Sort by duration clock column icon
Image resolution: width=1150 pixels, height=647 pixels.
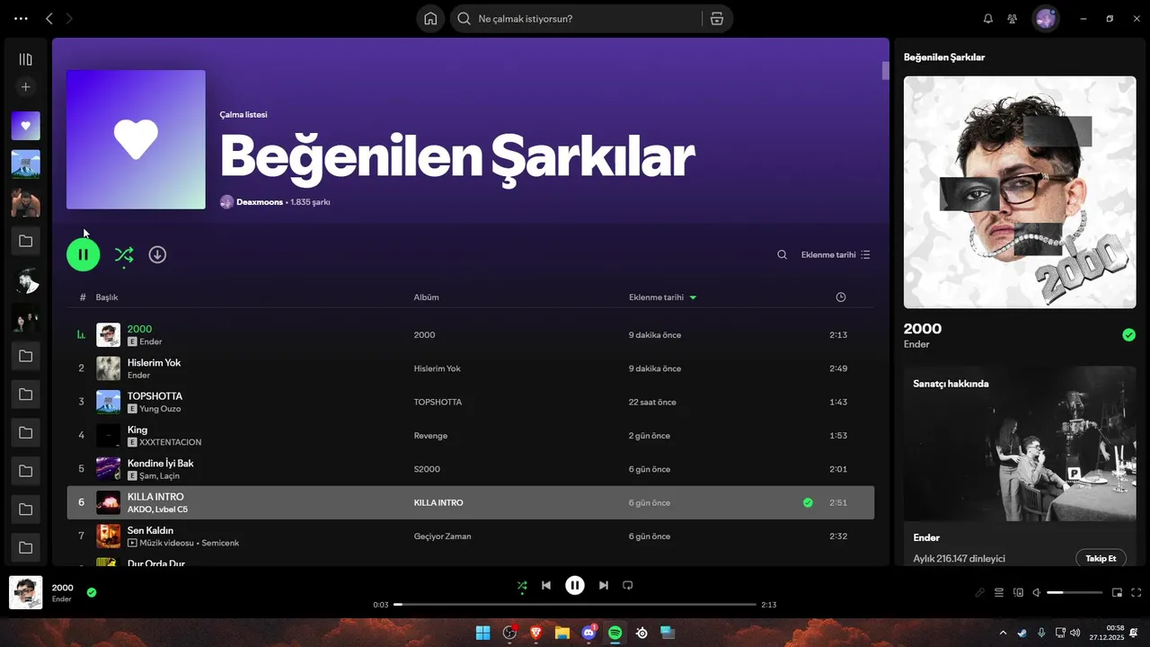click(840, 297)
